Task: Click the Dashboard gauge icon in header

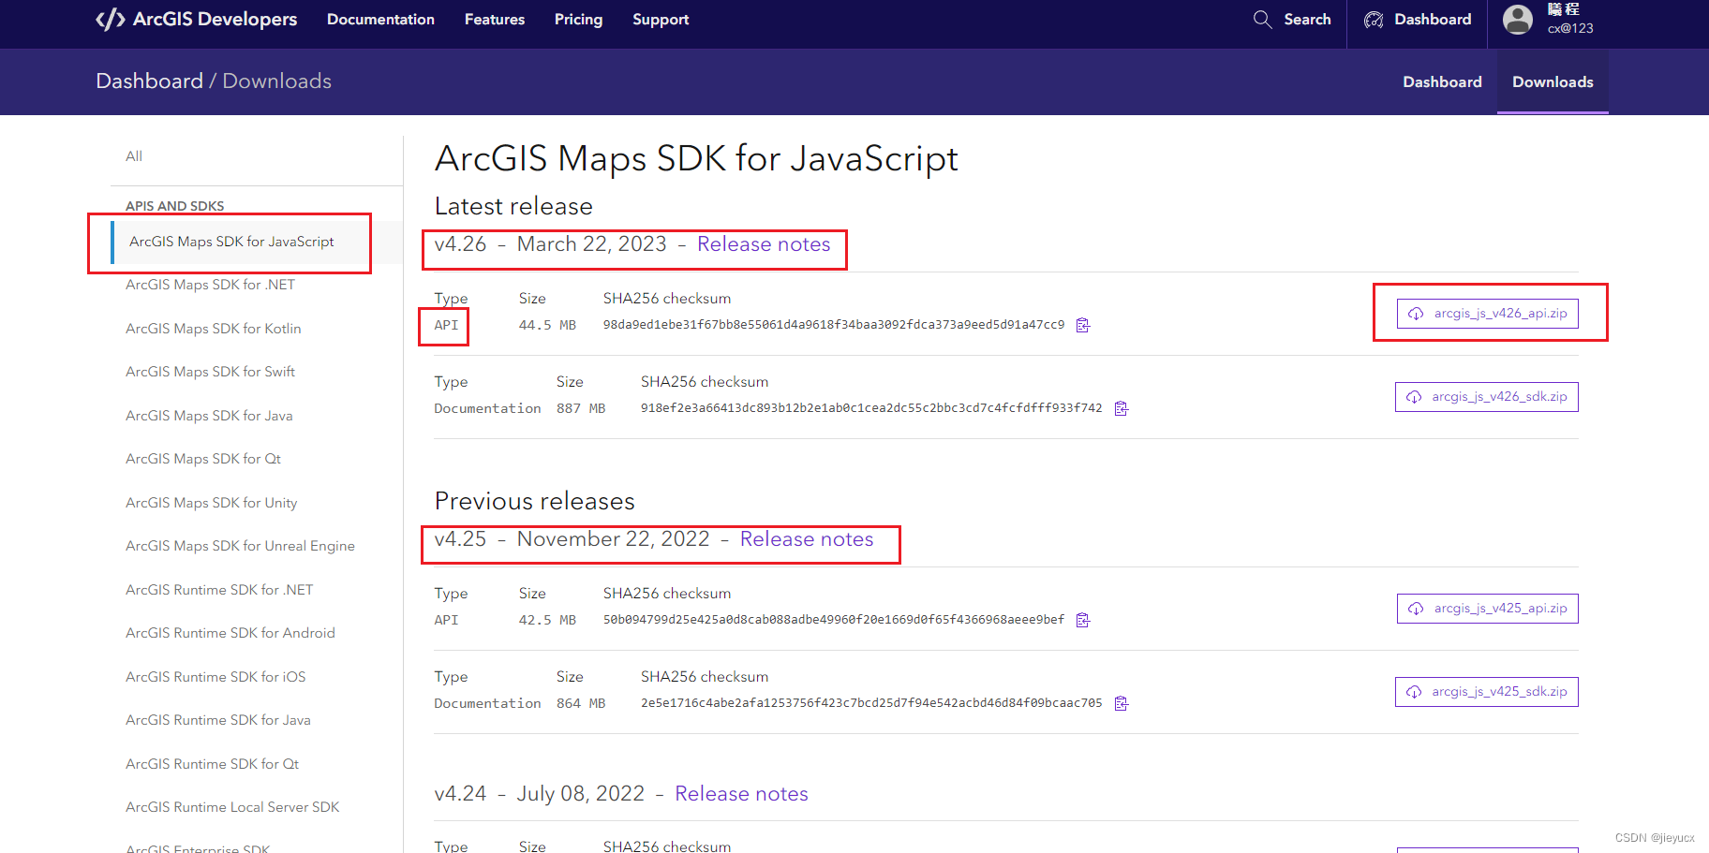Action: click(x=1374, y=20)
